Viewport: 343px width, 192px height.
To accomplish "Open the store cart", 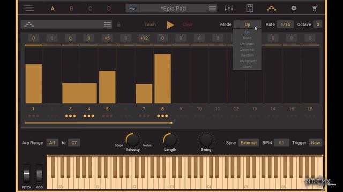I will 315,9.
